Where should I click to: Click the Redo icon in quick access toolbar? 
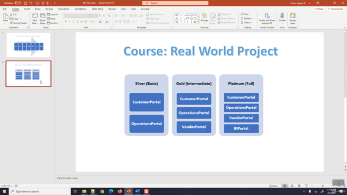37,3
